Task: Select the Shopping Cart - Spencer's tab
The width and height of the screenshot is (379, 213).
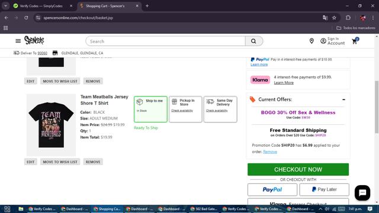Action: click(108, 6)
